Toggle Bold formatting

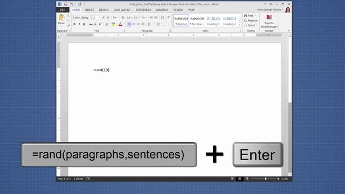click(x=74, y=24)
